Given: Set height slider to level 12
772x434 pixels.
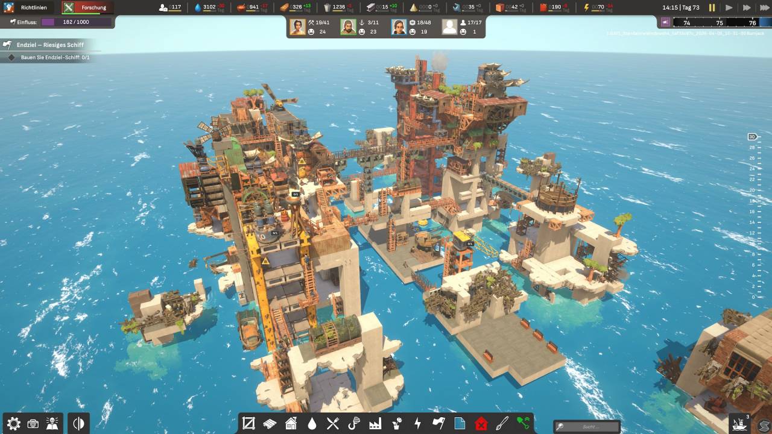Looking at the screenshot, I should click(x=753, y=233).
